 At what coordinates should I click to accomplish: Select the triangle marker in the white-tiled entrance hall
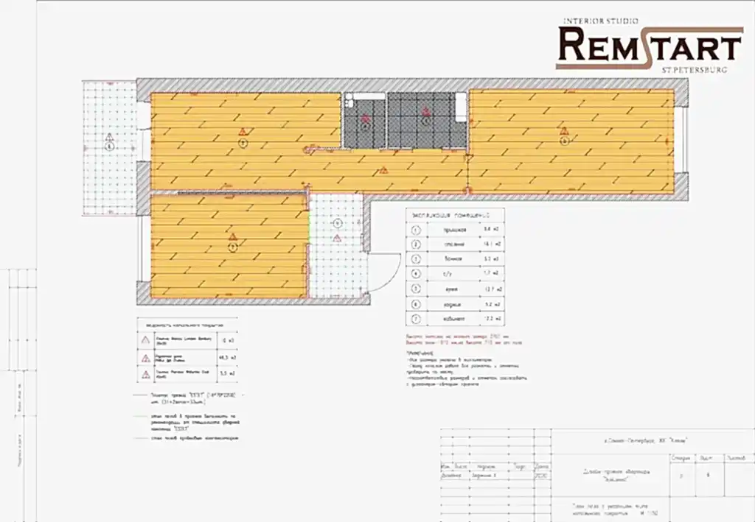(337, 238)
